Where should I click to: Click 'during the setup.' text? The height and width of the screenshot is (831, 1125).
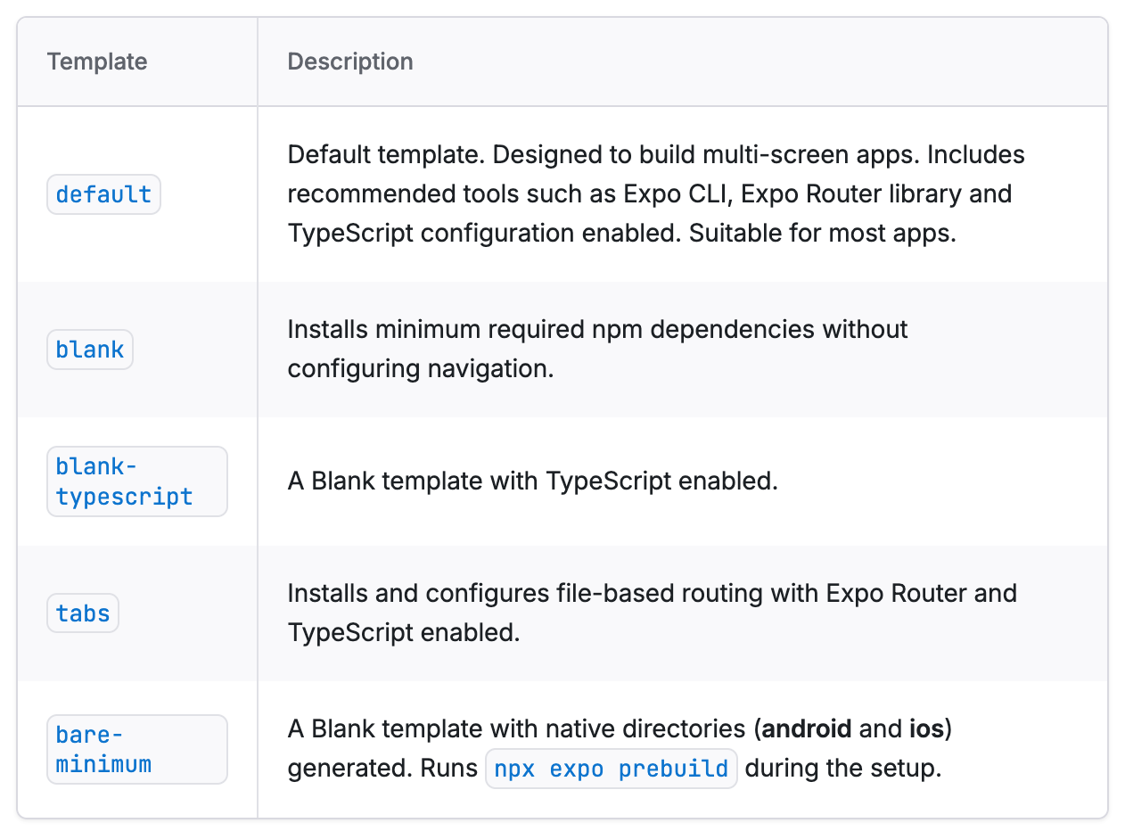coord(842,769)
